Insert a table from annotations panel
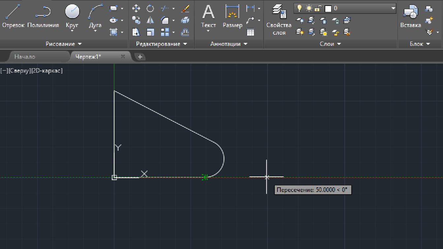The image size is (443, 249). coord(250,32)
